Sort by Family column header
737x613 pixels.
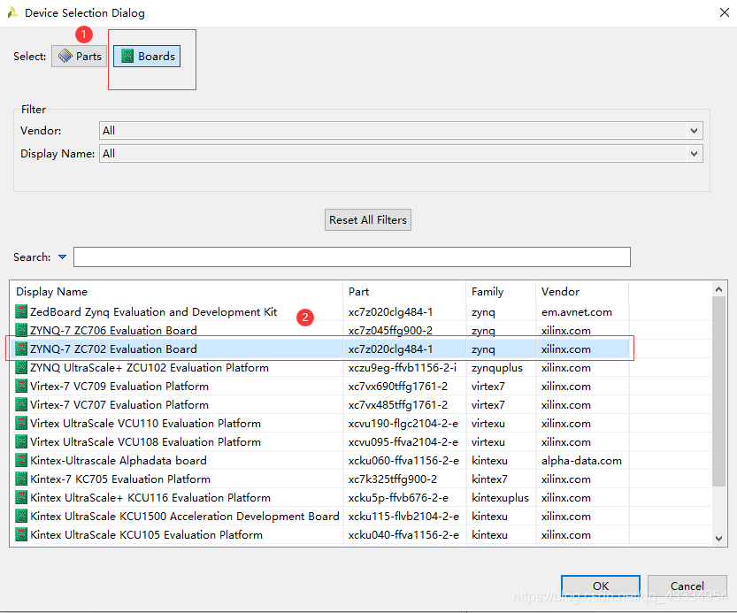(501, 291)
